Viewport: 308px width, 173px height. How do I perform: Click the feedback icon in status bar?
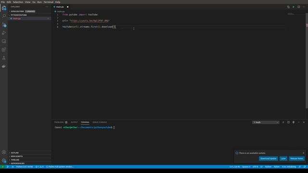pyautogui.click(x=299, y=167)
